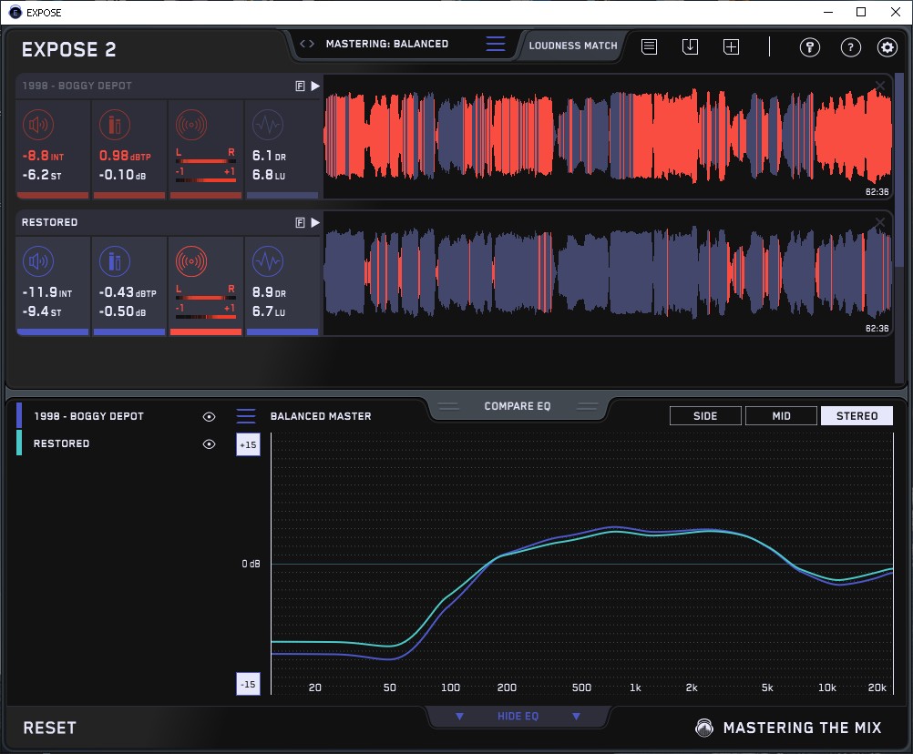
Task: Select loudness speaker icon for Boggy Depot
Action: [x=37, y=125]
